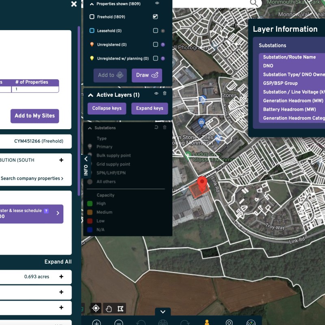The image size is (325, 325).
Task: Click the zoom in plus icon
Action: point(96,323)
